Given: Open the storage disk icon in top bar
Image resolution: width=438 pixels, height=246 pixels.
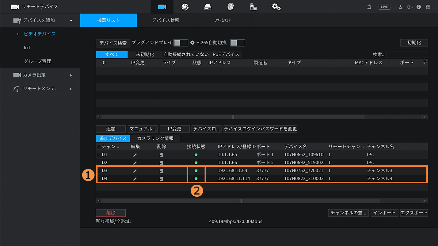Looking at the screenshot, I should 207,7.
